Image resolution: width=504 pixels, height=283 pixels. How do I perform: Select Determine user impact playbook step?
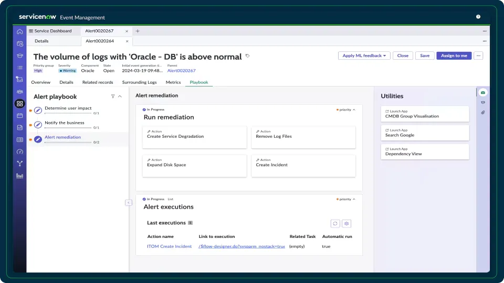click(68, 108)
